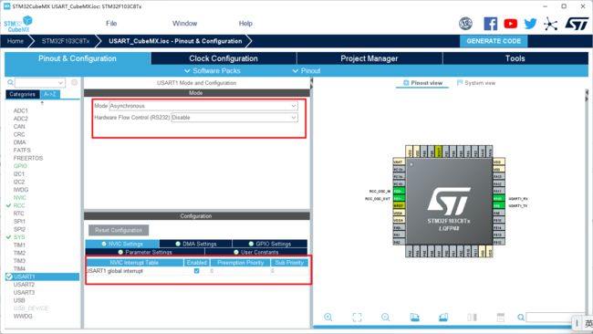Open the ST 10-year anniversary badge icon
Image resolution: width=593 pixels, height=334 pixels.
pyautogui.click(x=465, y=24)
